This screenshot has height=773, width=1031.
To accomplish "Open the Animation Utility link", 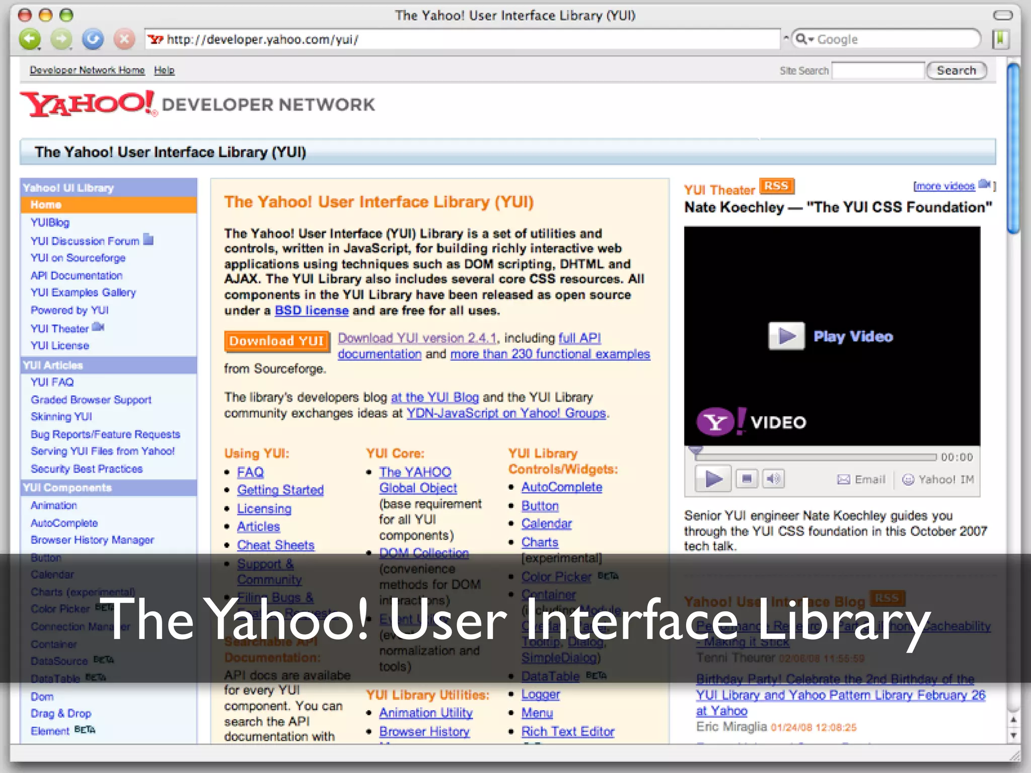I will [x=426, y=713].
